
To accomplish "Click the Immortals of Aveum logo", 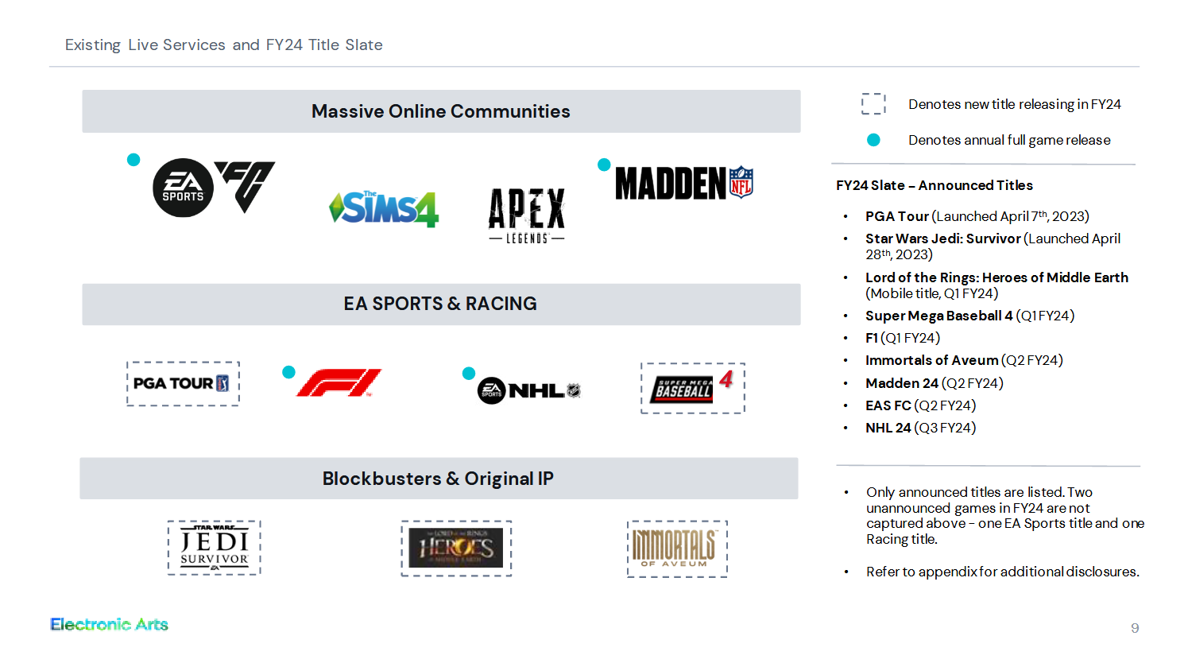I will click(677, 549).
